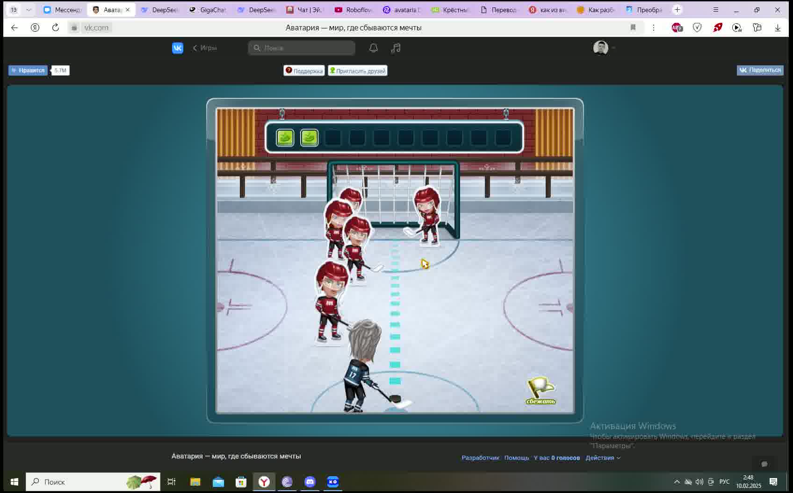Open the «Разработчик» link at bottom
Screen dimensions: 793x493
[480, 458]
